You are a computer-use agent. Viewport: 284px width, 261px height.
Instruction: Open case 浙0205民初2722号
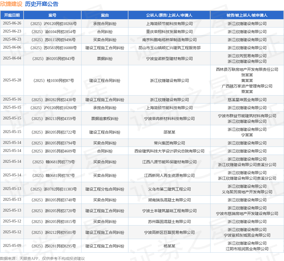coord(54,132)
